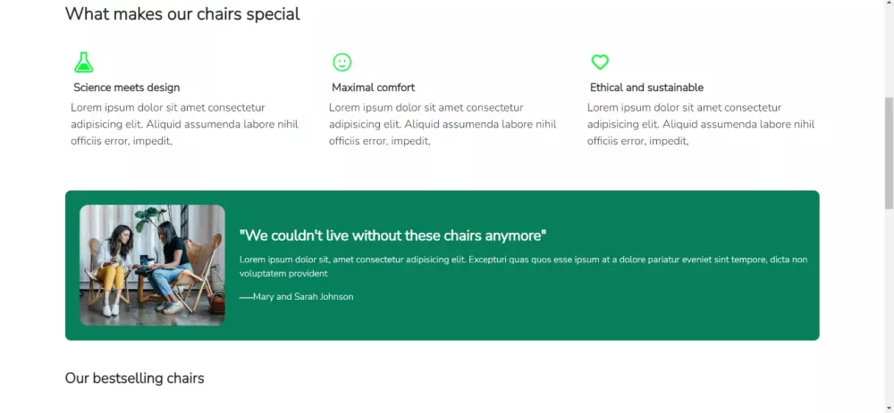Click the paragraph under Science meets design

coord(184,124)
